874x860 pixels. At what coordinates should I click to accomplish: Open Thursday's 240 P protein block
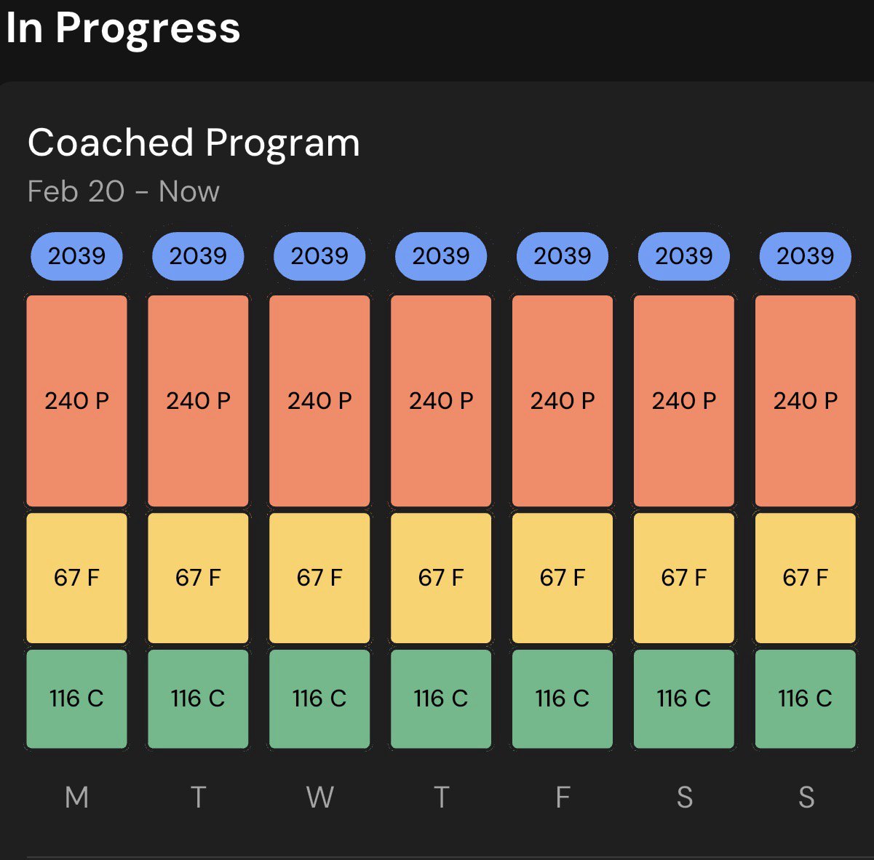[x=441, y=400]
